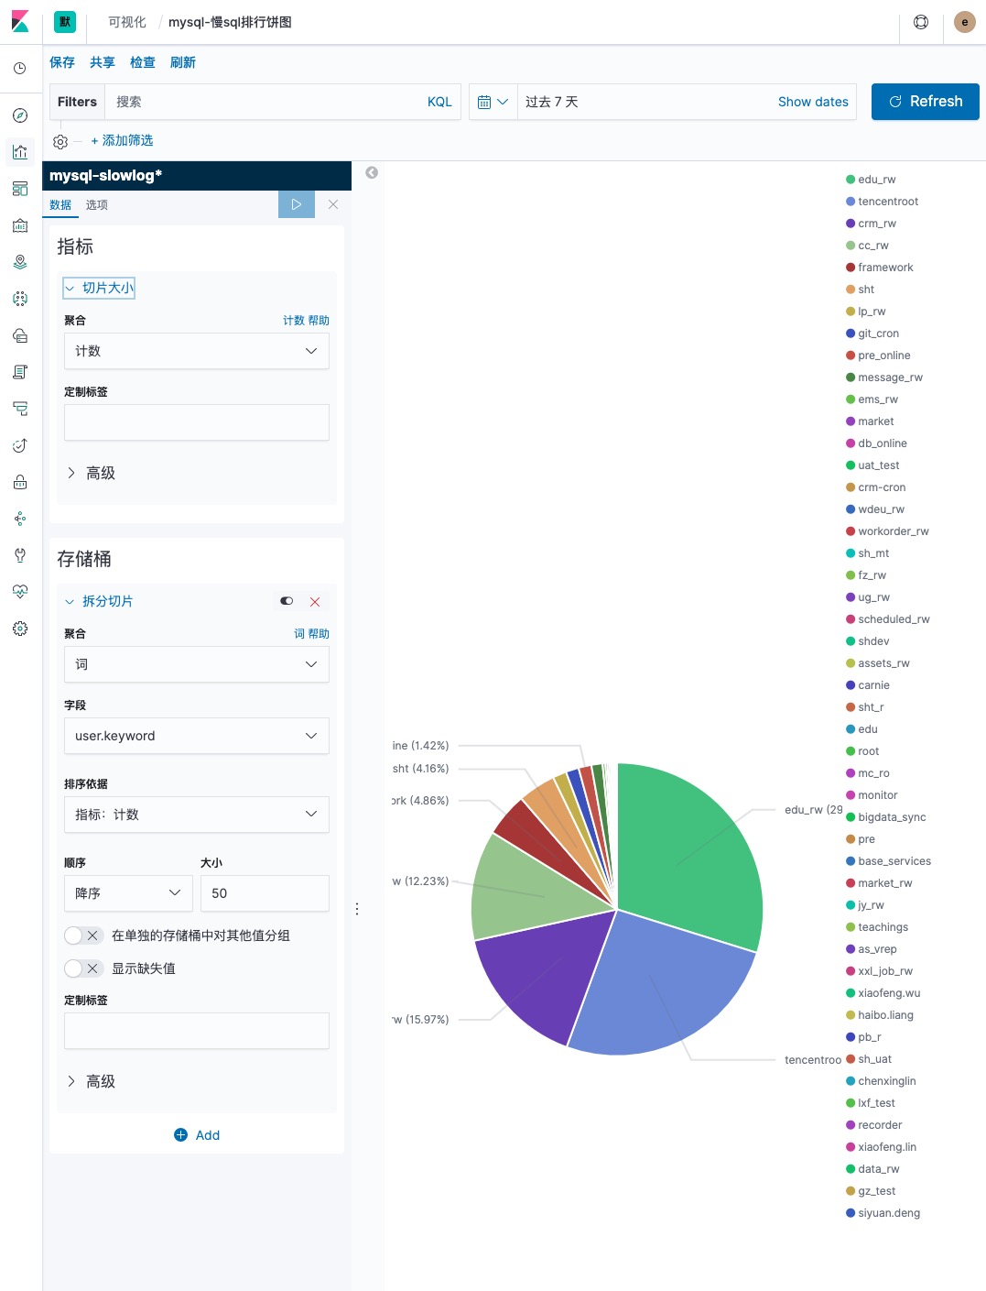Click 共享 in the top menu

pyautogui.click(x=103, y=62)
